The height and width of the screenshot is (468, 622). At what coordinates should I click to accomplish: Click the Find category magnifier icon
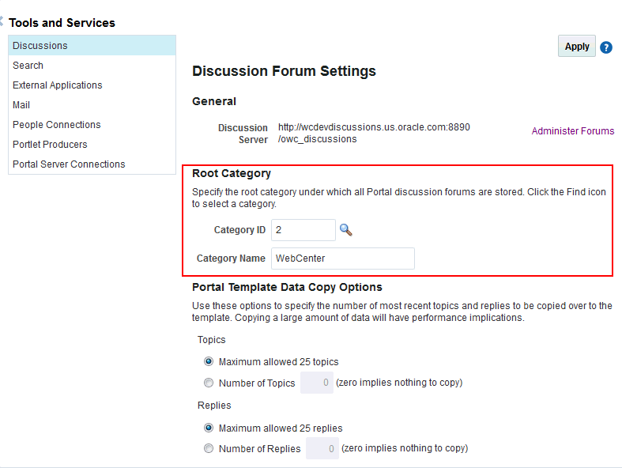pyautogui.click(x=346, y=230)
